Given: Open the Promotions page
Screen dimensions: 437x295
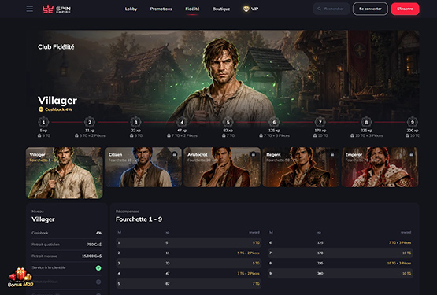Looking at the screenshot, I should tap(161, 9).
